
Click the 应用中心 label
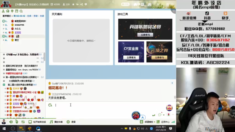[x=165, y=122]
